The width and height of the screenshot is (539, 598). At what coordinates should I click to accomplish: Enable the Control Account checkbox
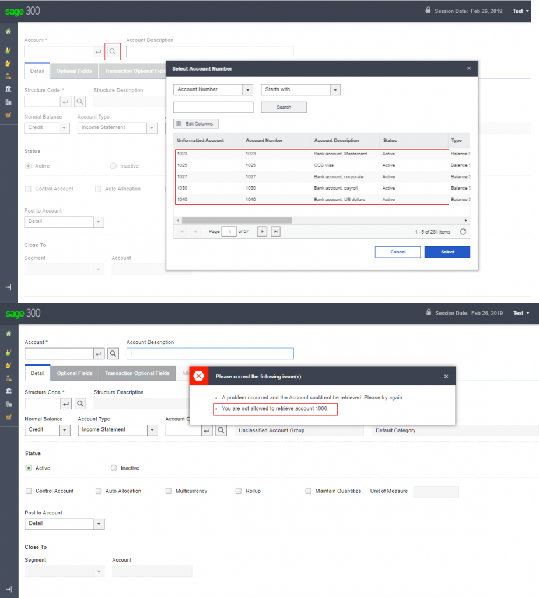click(28, 189)
